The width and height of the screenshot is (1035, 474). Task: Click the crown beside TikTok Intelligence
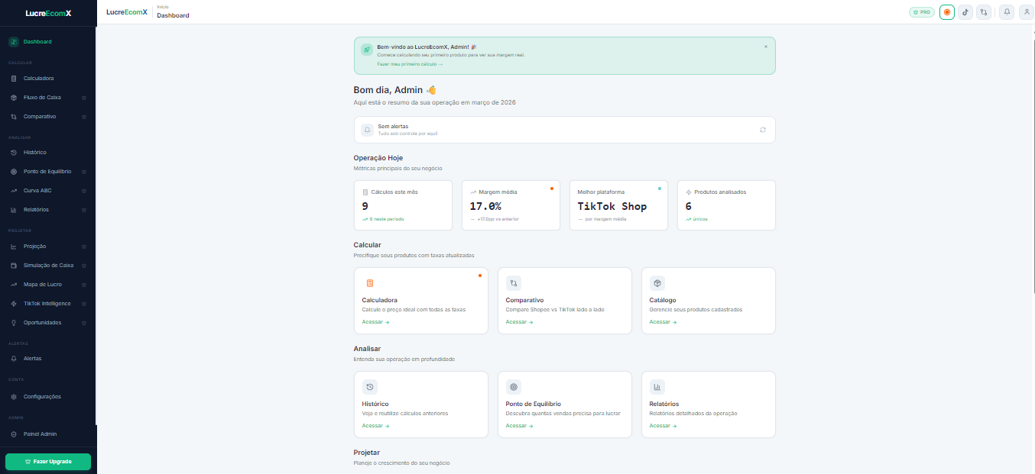pos(84,304)
